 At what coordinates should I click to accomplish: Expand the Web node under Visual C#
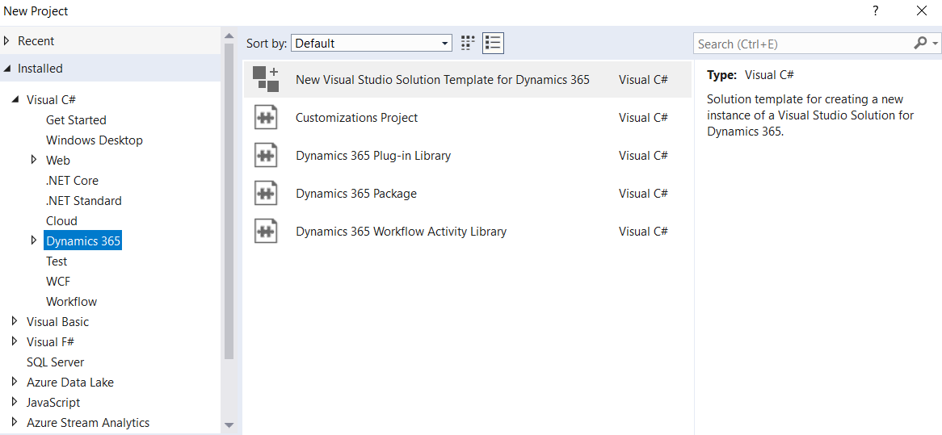point(33,161)
